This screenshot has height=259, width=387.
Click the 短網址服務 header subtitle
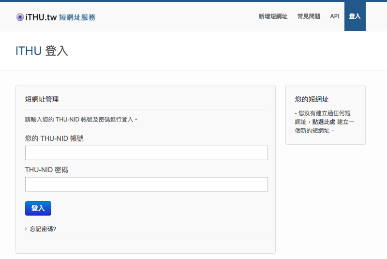tap(77, 17)
